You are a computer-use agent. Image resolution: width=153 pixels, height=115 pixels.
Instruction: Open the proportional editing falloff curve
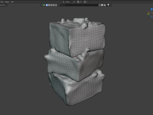[x=88, y=2]
